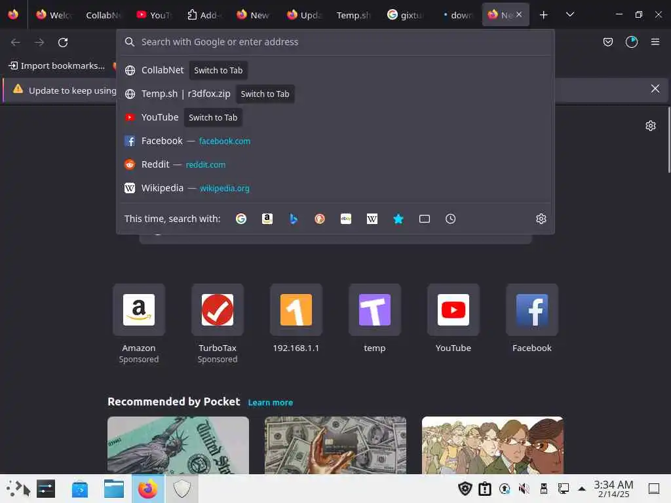Personalize new tab gear icon
Viewport: 671px width, 503px height.
[651, 126]
